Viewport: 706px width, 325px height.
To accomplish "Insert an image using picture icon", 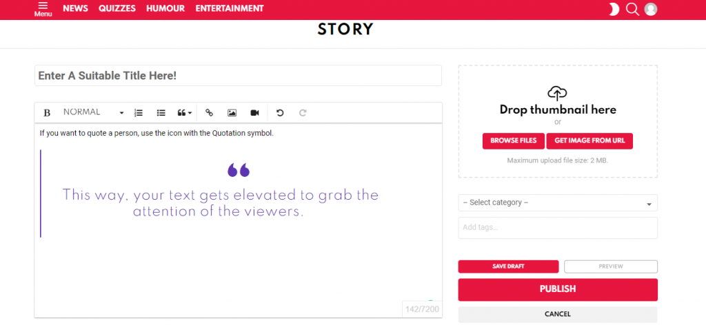I will pos(232,113).
